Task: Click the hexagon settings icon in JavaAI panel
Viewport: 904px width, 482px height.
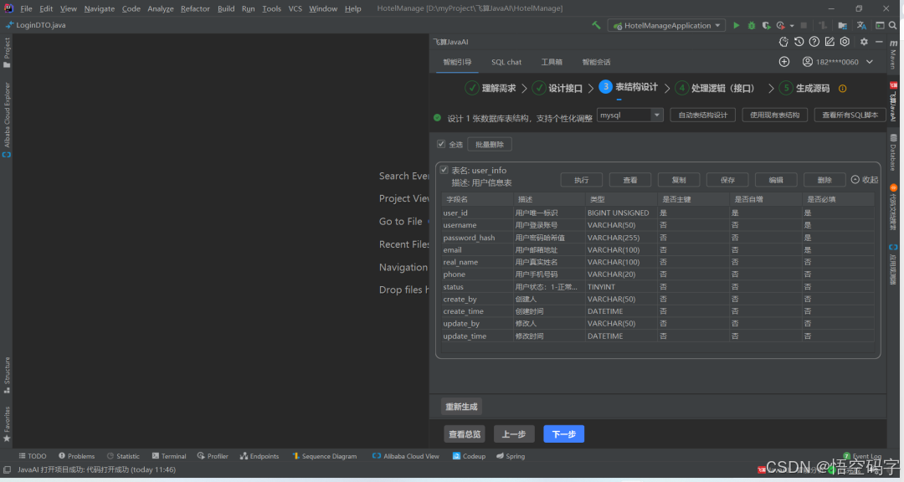Action: pyautogui.click(x=845, y=42)
